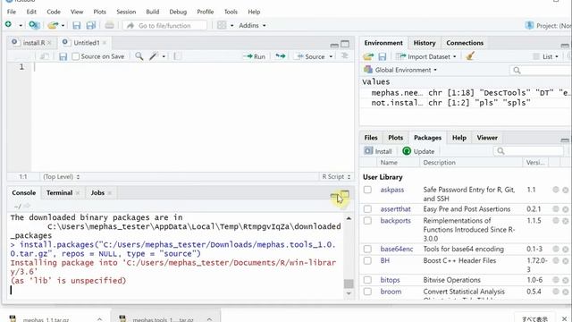Save the current document from the main toolbar
This screenshot has height=322, width=572.
76,25
